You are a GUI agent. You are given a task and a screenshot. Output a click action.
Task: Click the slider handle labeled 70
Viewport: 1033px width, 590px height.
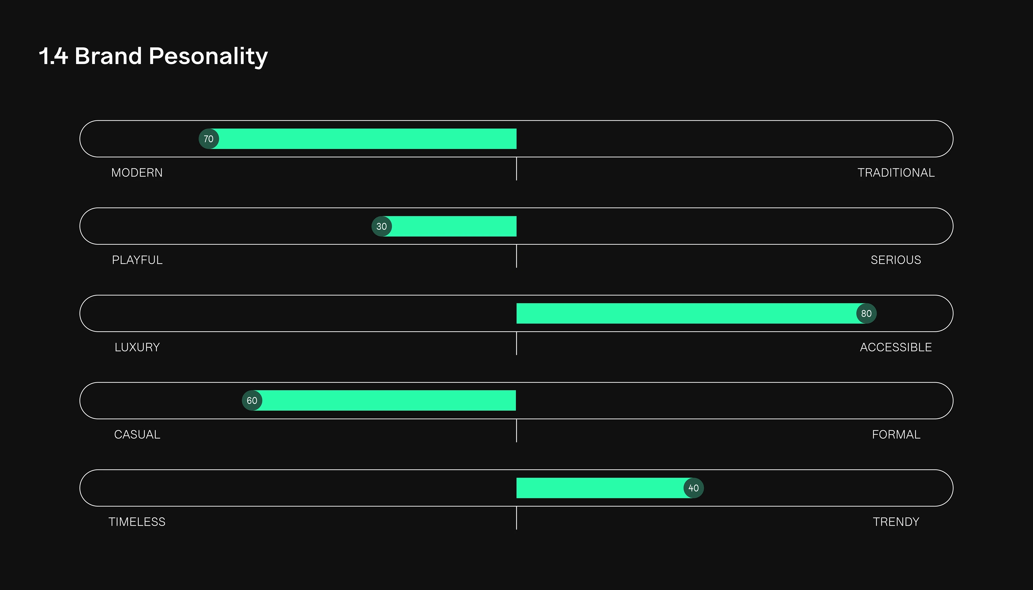click(x=209, y=139)
